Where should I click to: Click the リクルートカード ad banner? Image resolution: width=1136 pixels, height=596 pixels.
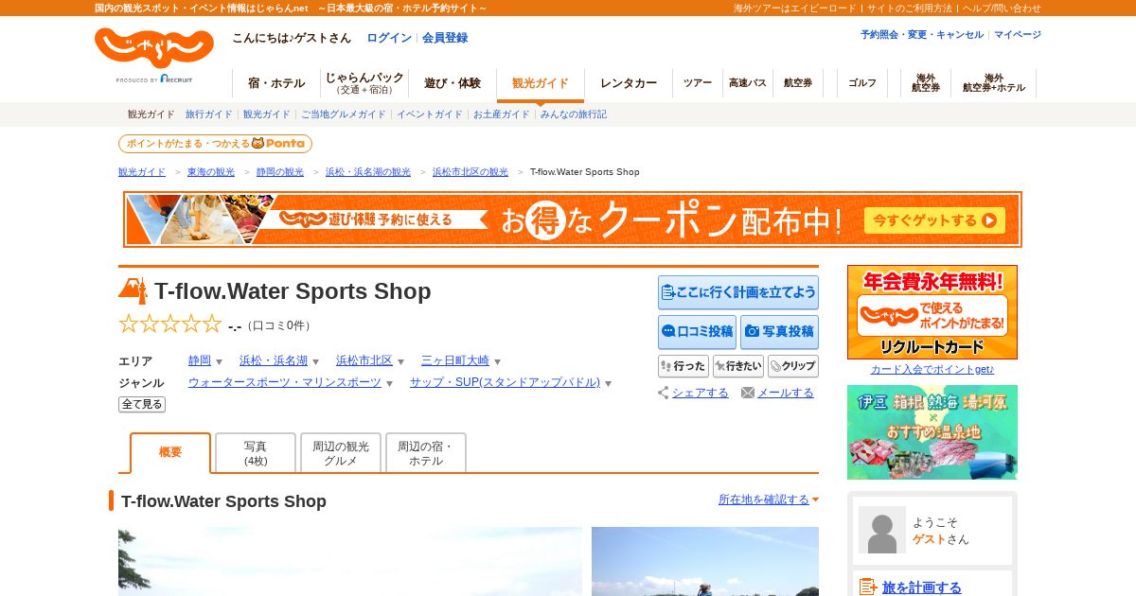[x=932, y=312]
